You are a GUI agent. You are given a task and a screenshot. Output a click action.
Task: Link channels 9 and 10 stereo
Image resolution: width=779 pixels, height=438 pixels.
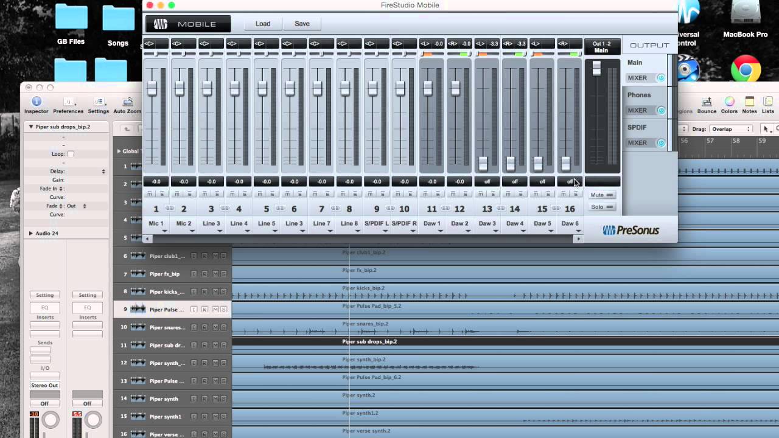(390, 209)
